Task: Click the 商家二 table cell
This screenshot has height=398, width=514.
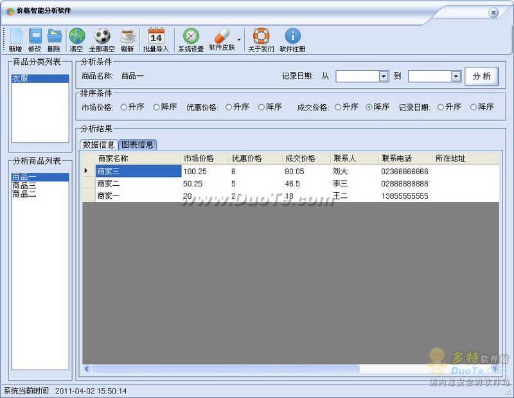Action: coord(138,184)
